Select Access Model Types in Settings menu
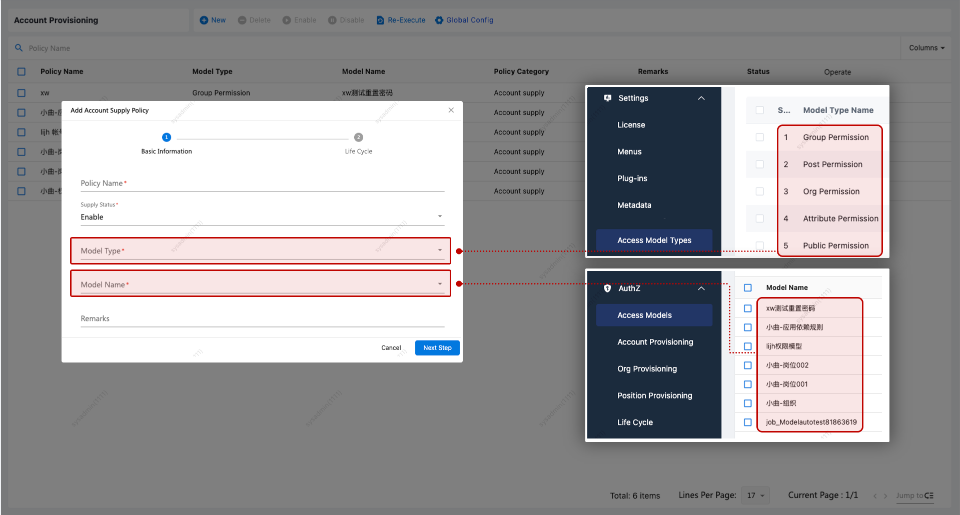The image size is (960, 515). (x=654, y=240)
